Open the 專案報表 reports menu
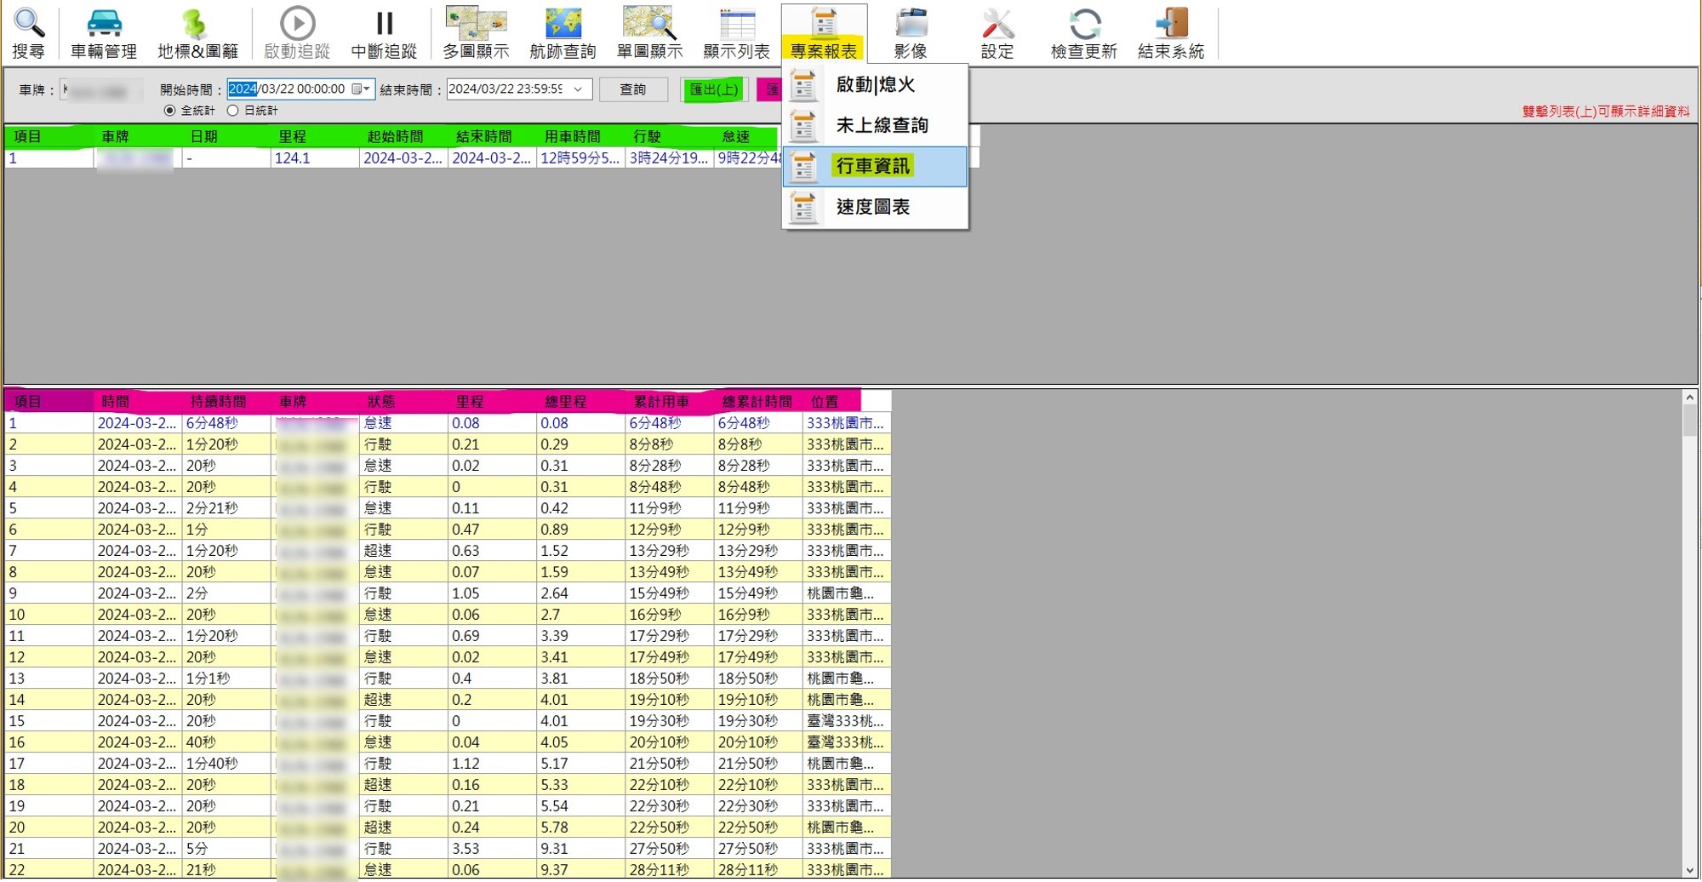The image size is (1702, 882). click(824, 33)
